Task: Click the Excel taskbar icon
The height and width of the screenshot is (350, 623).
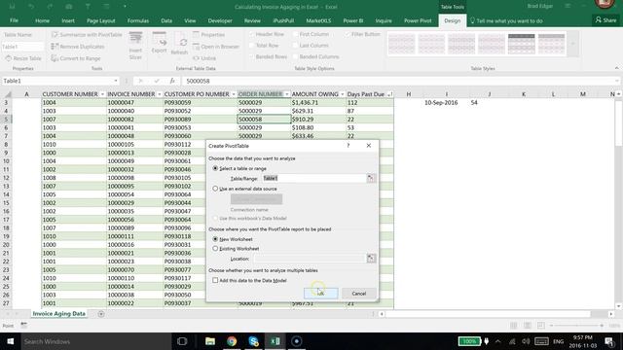Action: tap(275, 341)
